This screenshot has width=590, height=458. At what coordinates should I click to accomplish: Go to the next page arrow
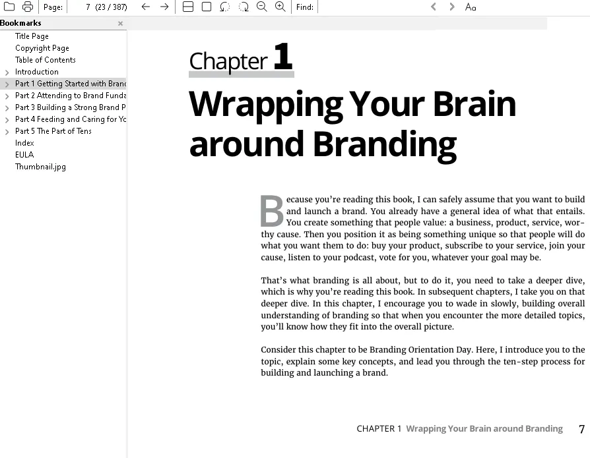click(164, 7)
